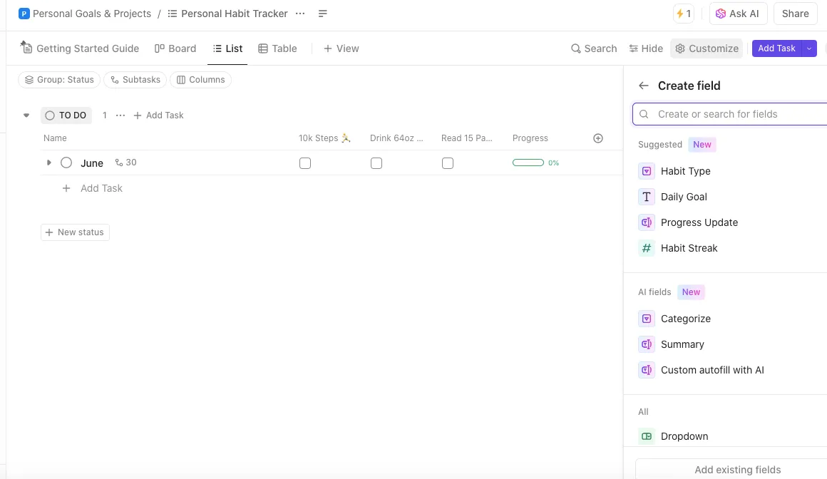Click the Progress column header
Screen dimensions: 827x479
tap(530, 138)
